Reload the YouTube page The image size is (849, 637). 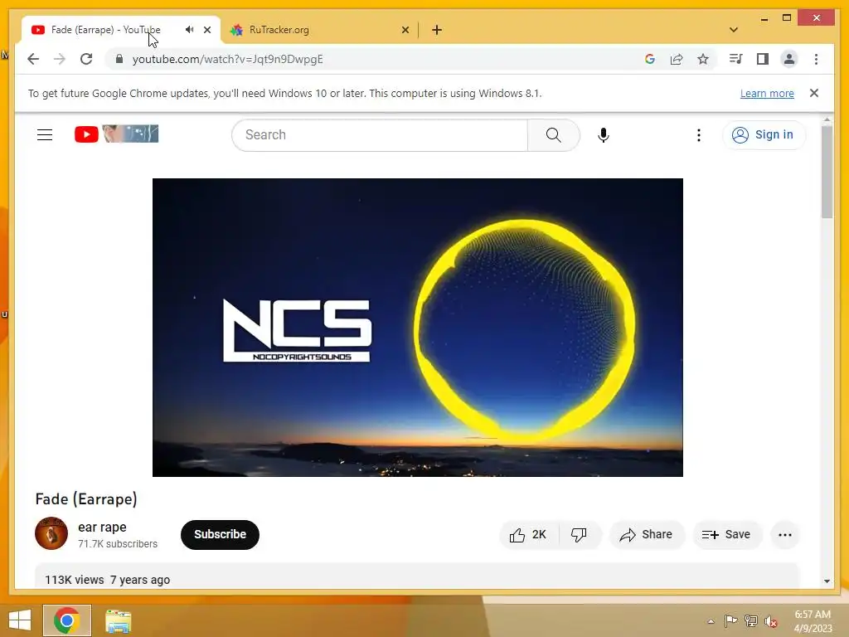tap(86, 59)
